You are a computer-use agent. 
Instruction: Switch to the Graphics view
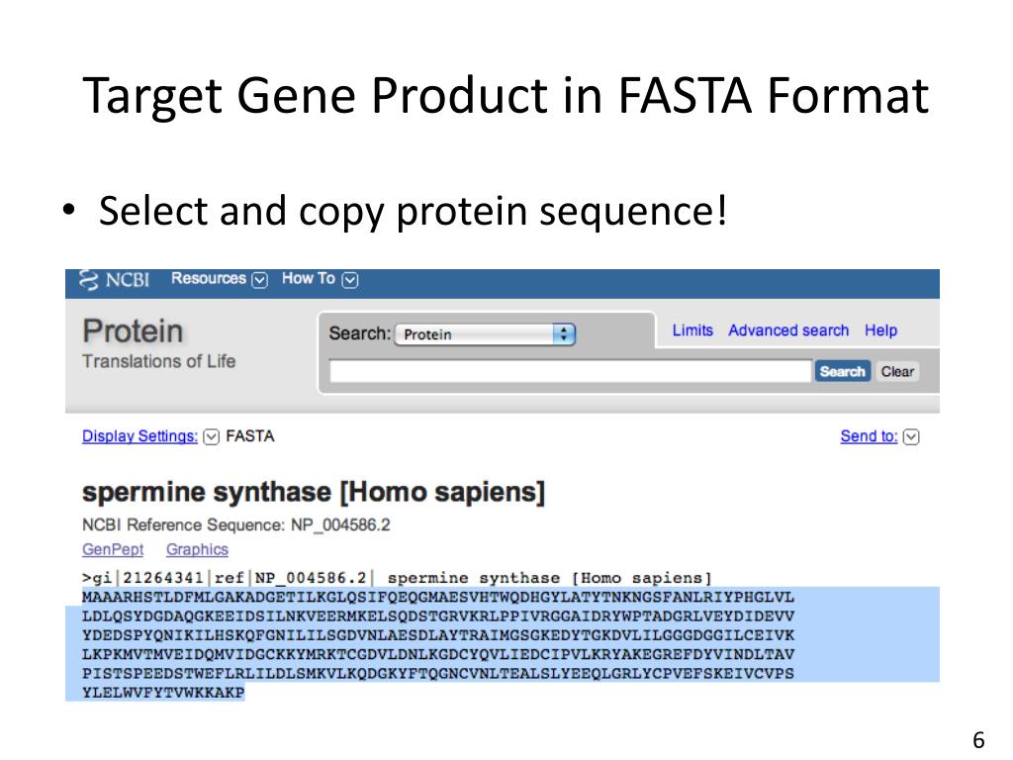point(197,549)
